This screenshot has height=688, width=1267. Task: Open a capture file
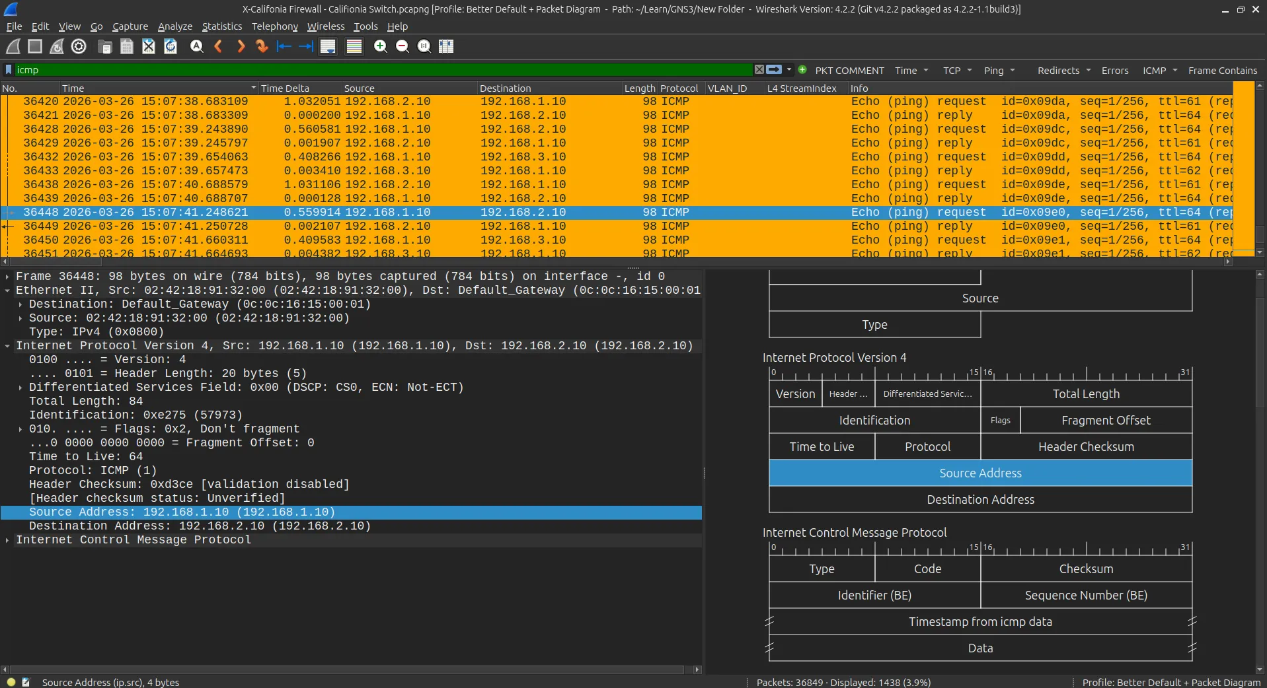[104, 46]
